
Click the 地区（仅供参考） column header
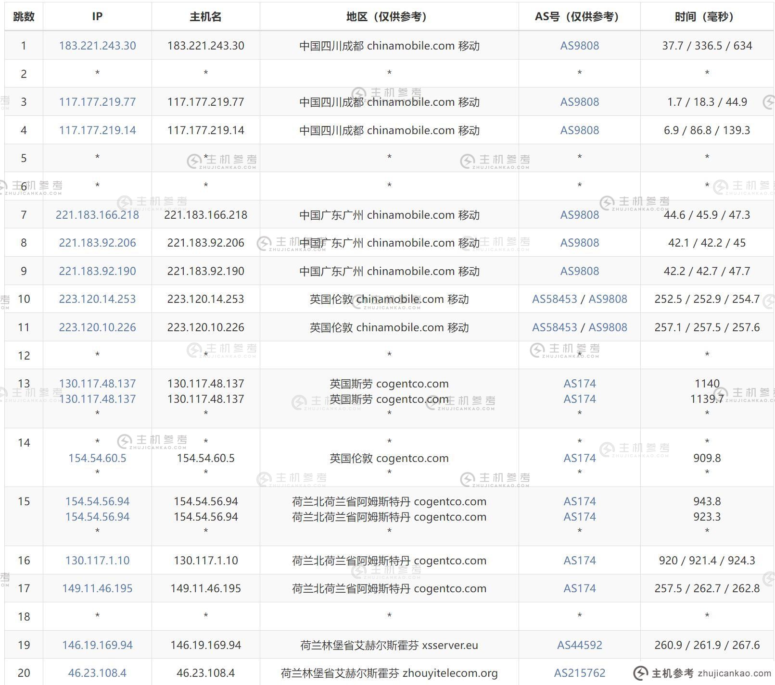pyautogui.click(x=389, y=17)
